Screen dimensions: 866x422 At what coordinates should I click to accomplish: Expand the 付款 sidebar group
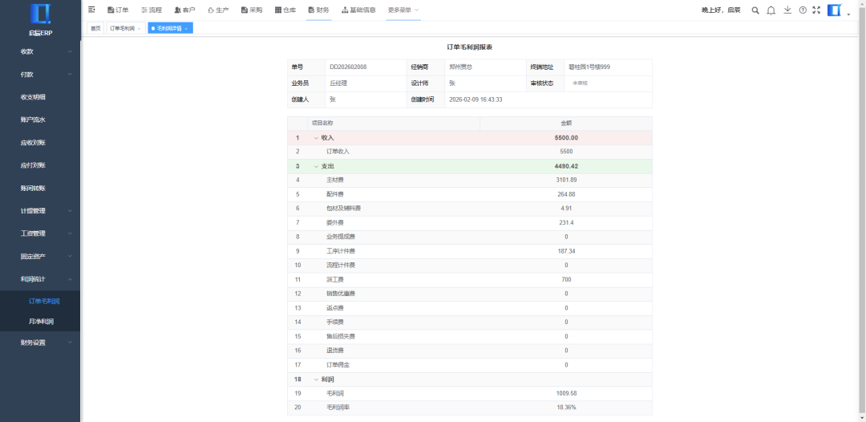(x=40, y=75)
